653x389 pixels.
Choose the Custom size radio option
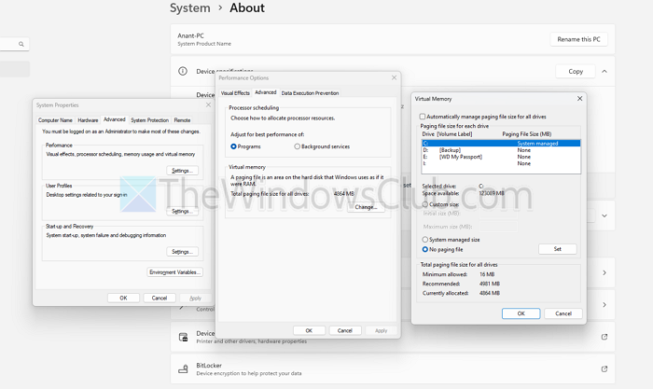[x=424, y=204]
